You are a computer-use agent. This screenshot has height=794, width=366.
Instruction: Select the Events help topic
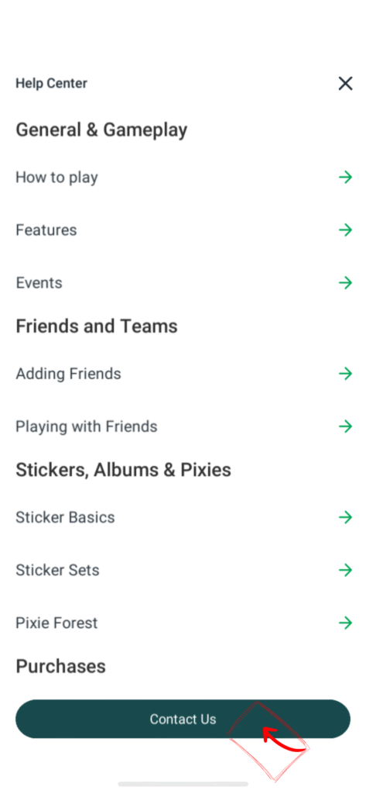183,282
